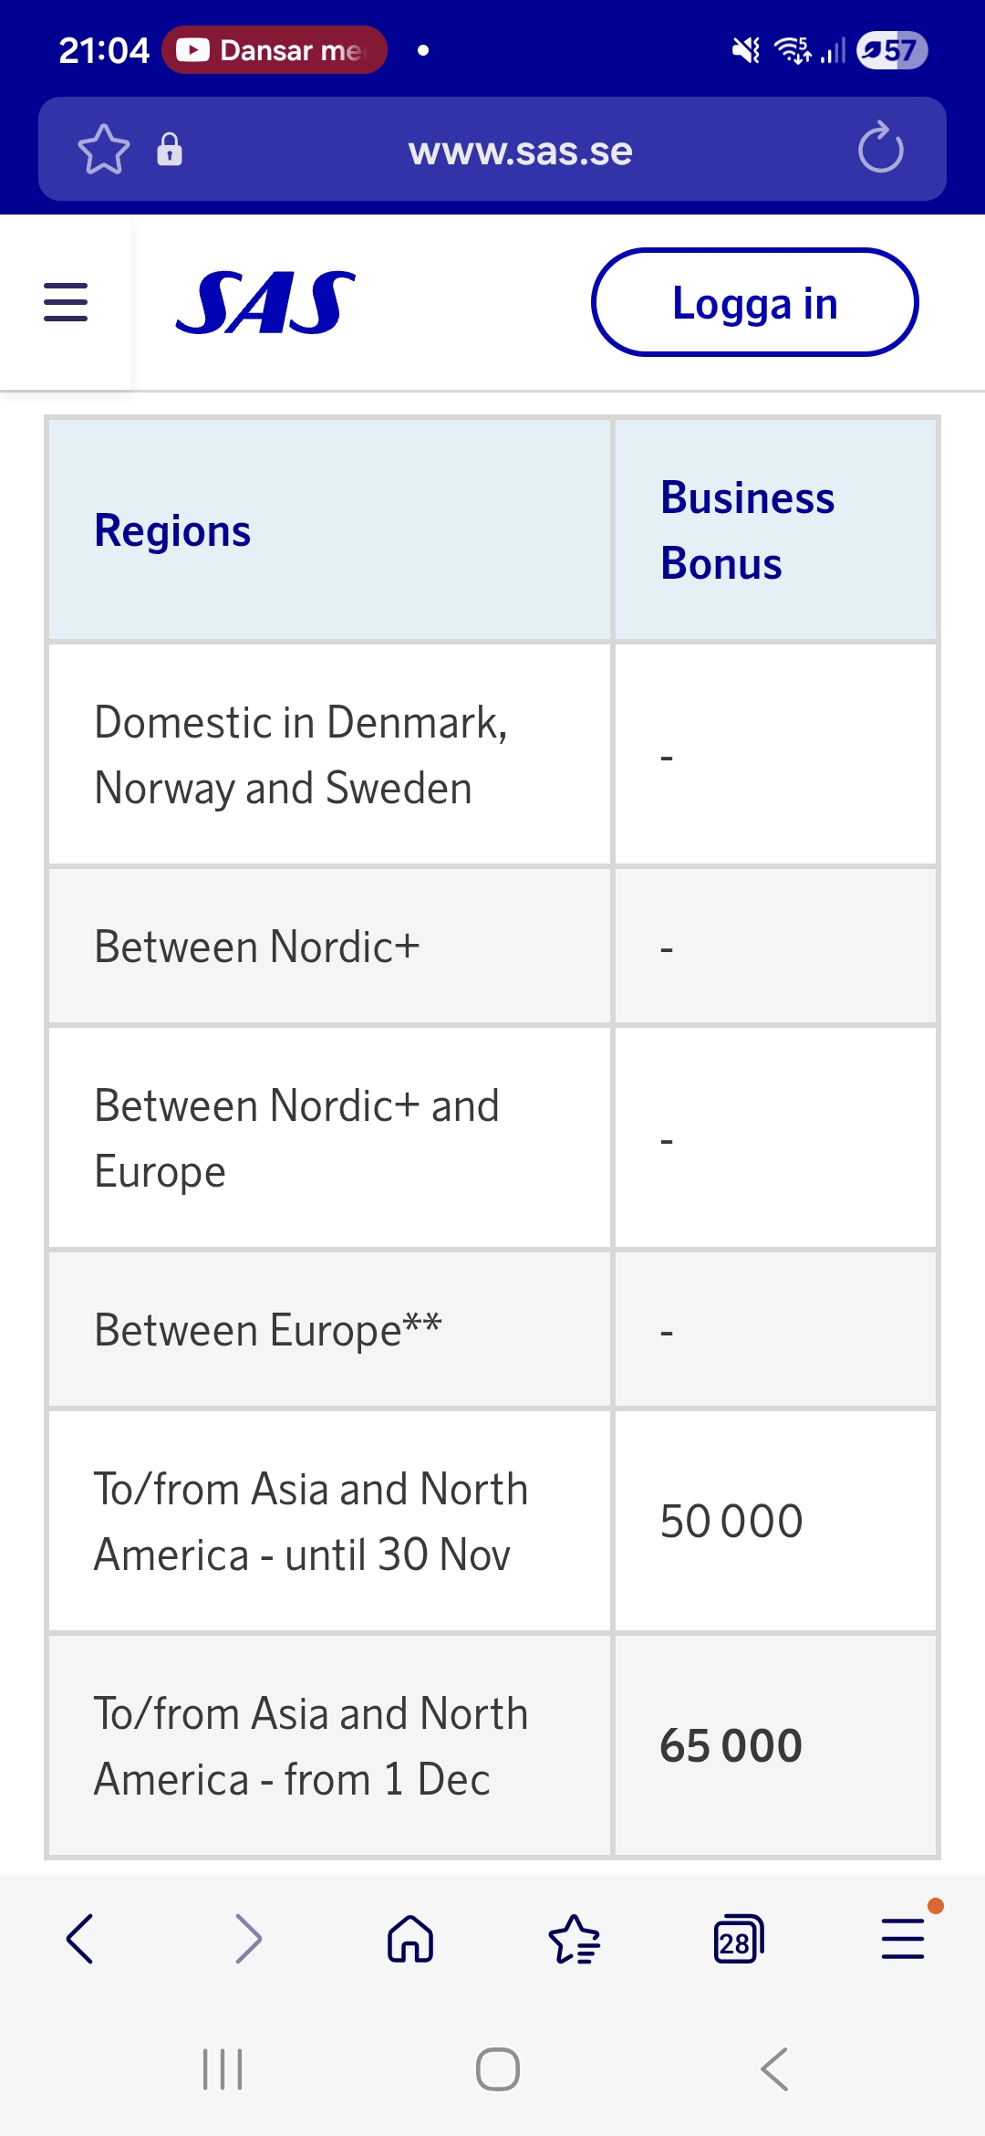Viewport: 985px width, 2136px height.
Task: Tap the padlock site security icon
Action: pos(170,149)
